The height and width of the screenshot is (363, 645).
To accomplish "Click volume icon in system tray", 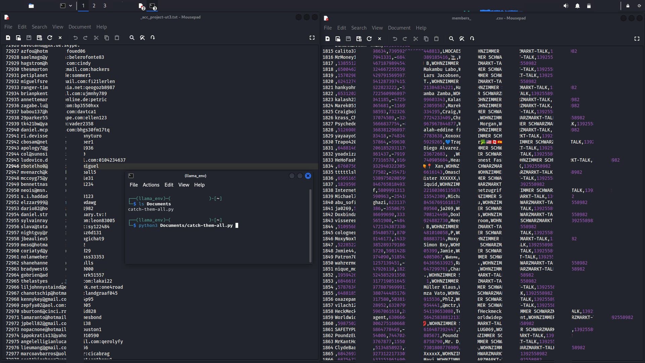I will pos(566,6).
